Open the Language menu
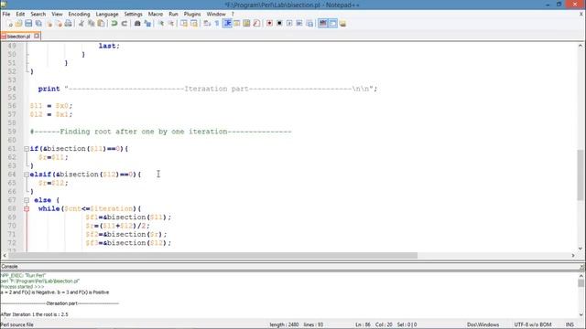 click(x=107, y=15)
